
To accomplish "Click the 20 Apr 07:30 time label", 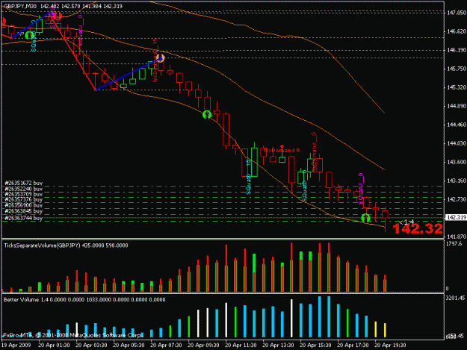I will point(166,346).
